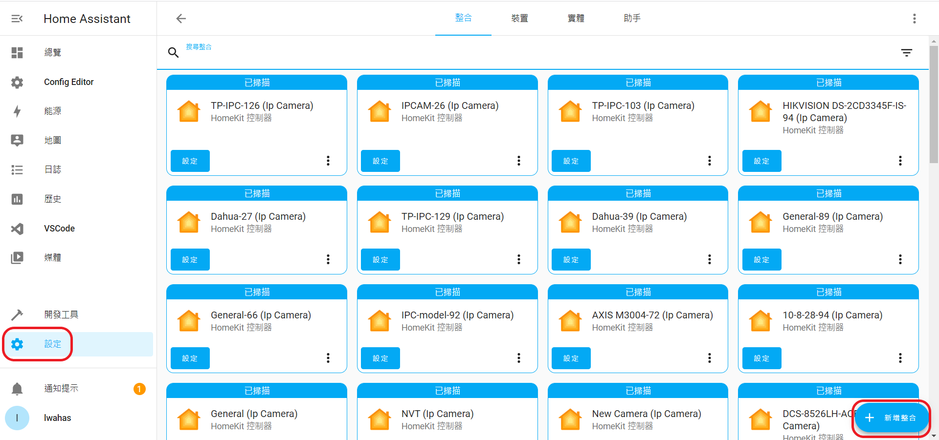
Task: Open the 能源 energy panel
Action: (53, 111)
